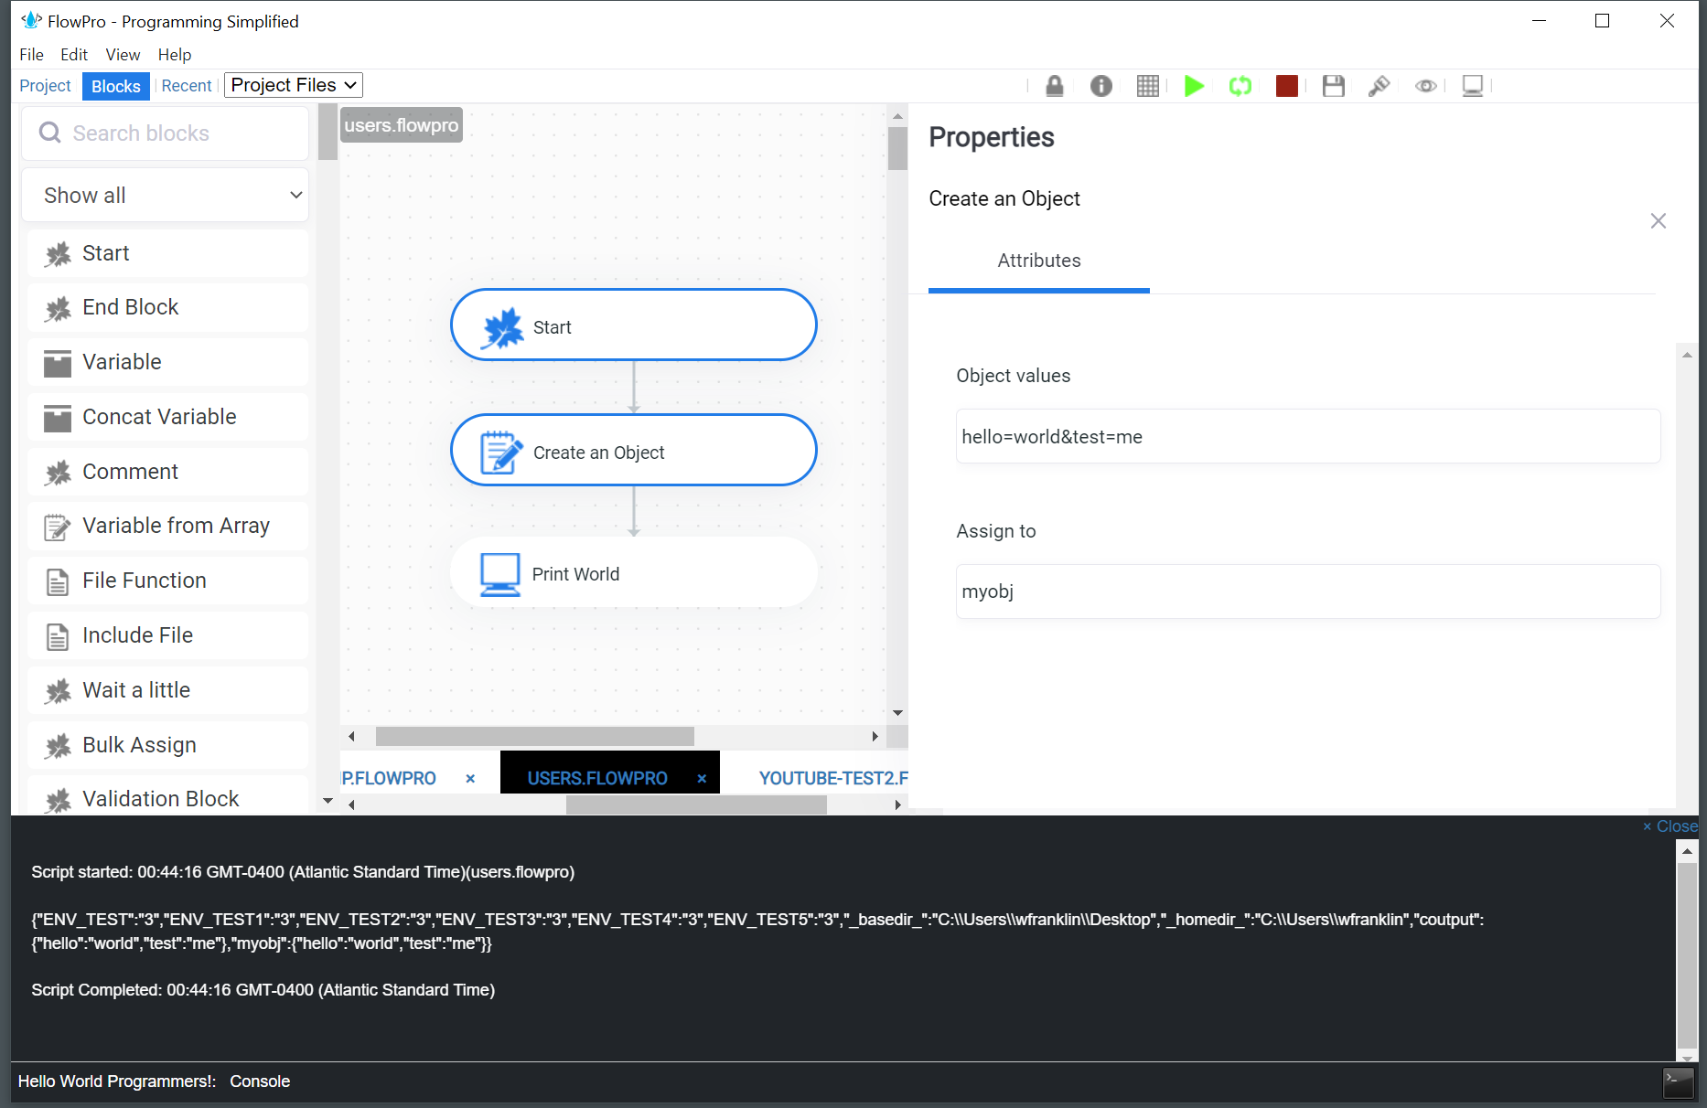Image resolution: width=1707 pixels, height=1108 pixels.
Task: Close the USERS.FLOWPRO tab
Action: click(x=702, y=779)
